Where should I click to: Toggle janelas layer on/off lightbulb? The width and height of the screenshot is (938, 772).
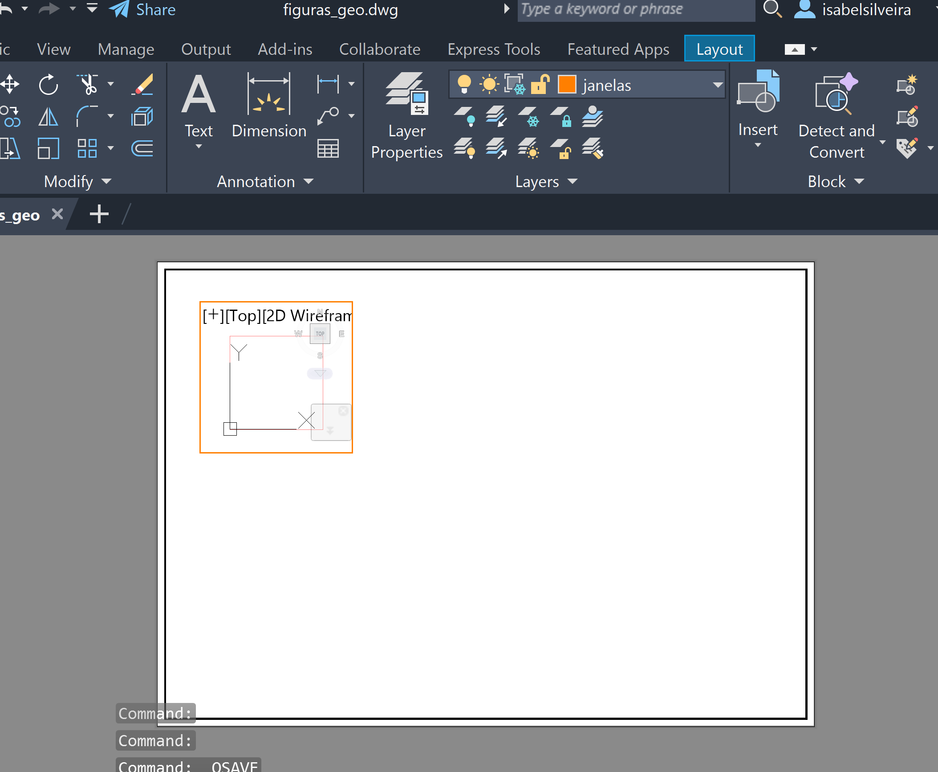(x=464, y=84)
